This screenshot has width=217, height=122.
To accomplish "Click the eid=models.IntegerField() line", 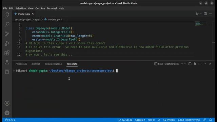I will 53,32.
